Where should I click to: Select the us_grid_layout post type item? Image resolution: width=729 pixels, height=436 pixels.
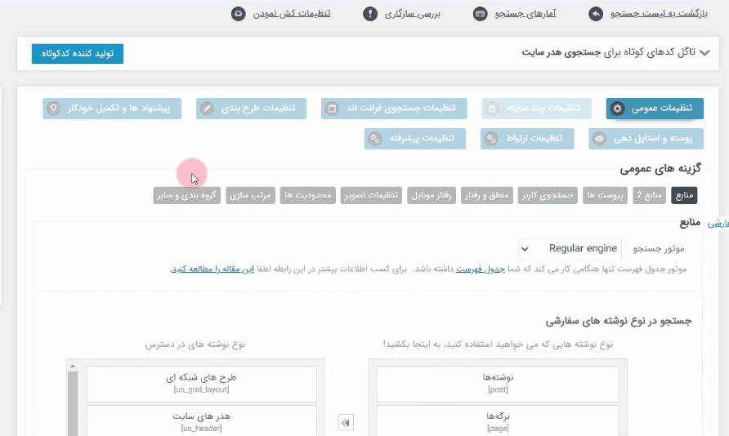point(201,384)
